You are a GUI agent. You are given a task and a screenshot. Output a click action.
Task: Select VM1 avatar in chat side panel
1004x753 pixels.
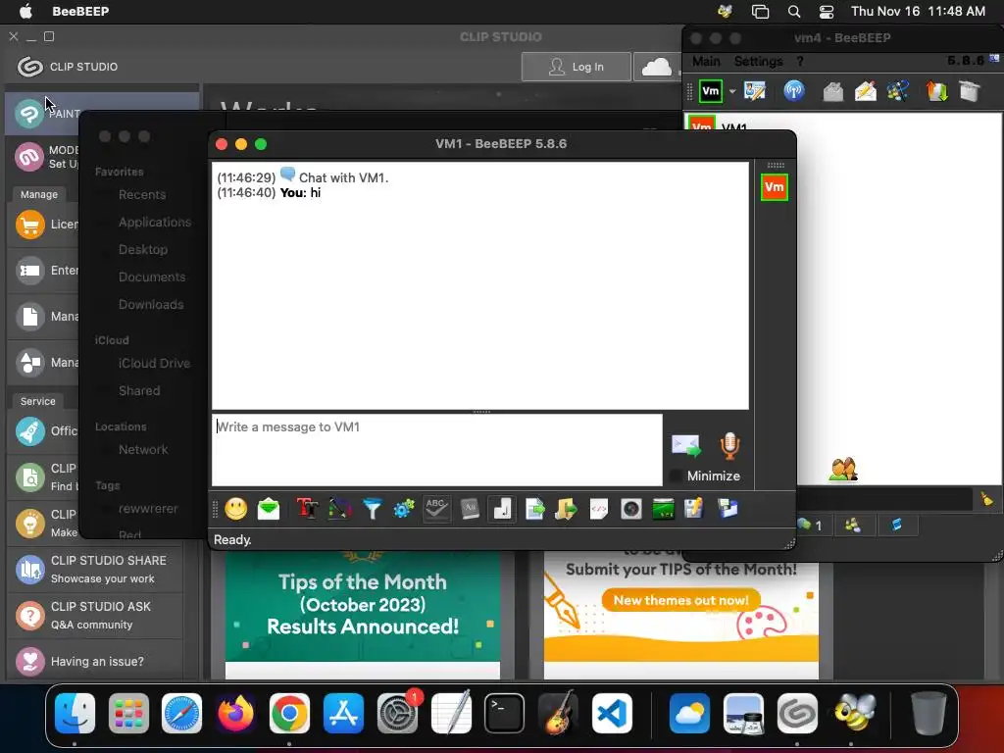775,187
